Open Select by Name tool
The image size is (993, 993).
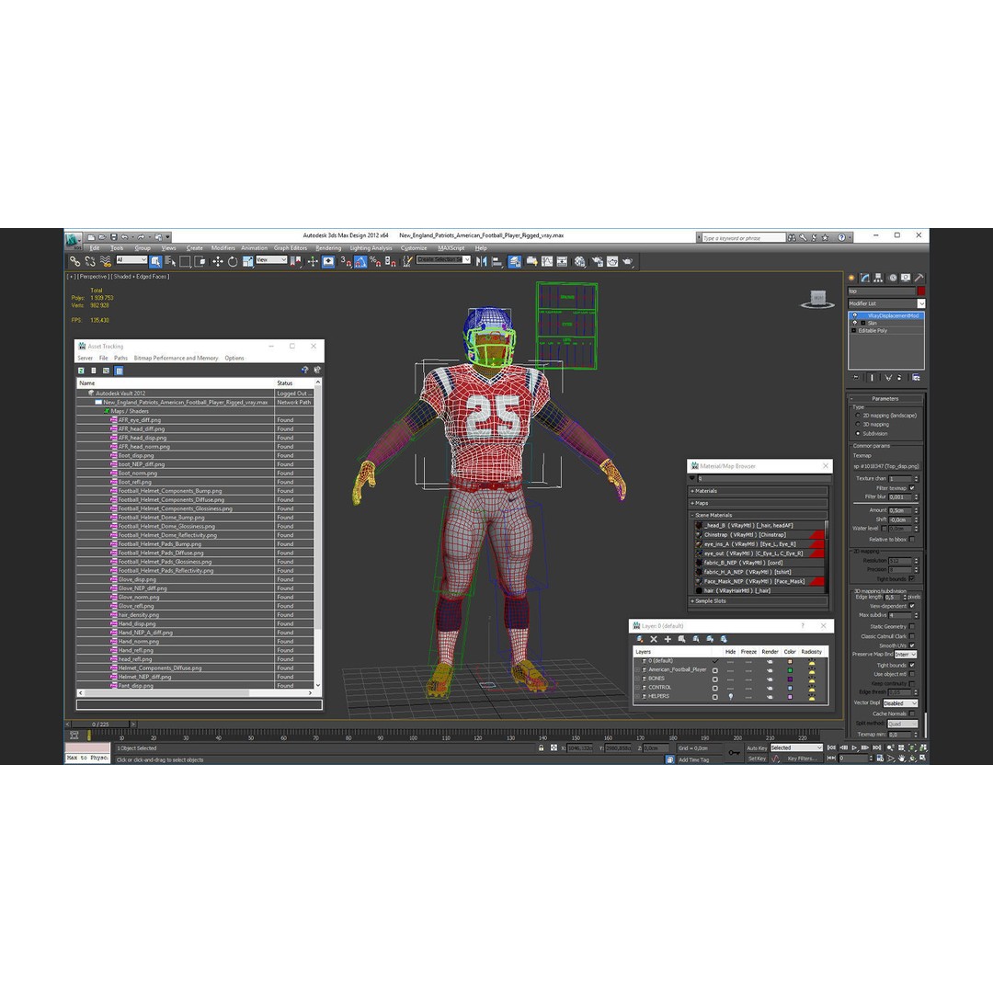click(x=170, y=261)
